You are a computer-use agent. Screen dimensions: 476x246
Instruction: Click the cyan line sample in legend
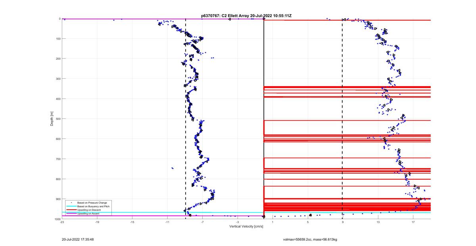point(71,206)
